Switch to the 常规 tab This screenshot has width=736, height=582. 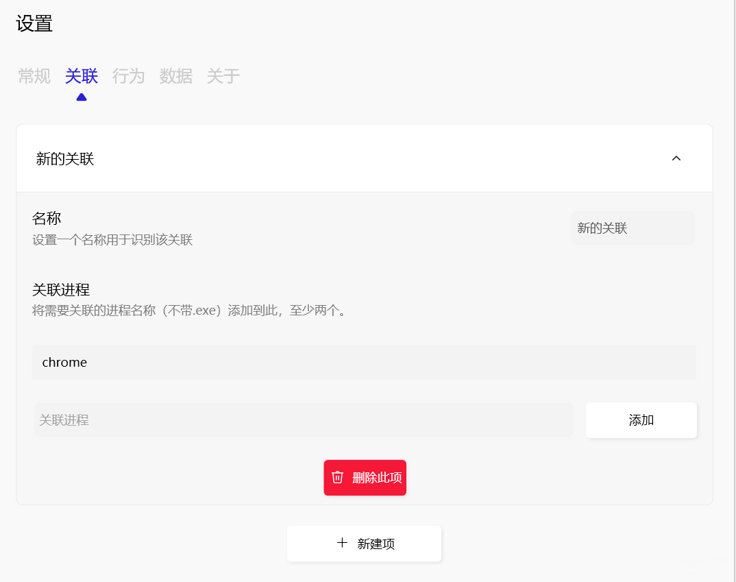(34, 75)
